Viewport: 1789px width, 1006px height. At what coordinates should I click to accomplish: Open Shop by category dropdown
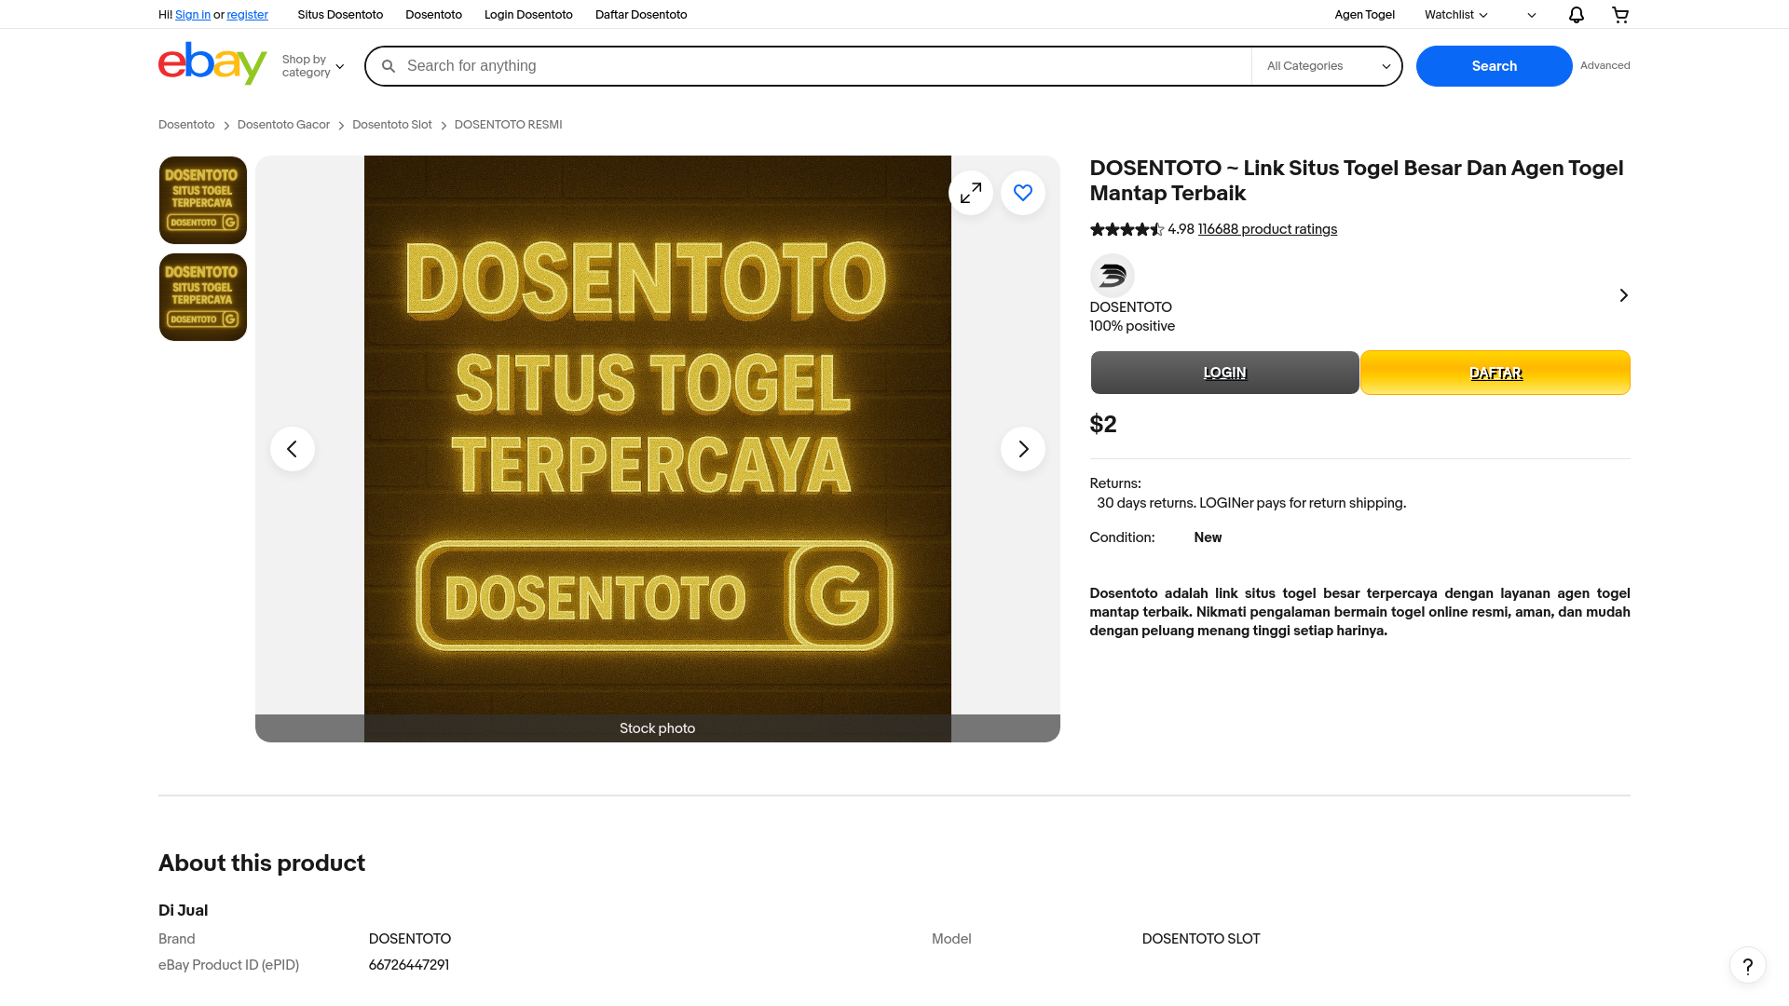point(313,66)
